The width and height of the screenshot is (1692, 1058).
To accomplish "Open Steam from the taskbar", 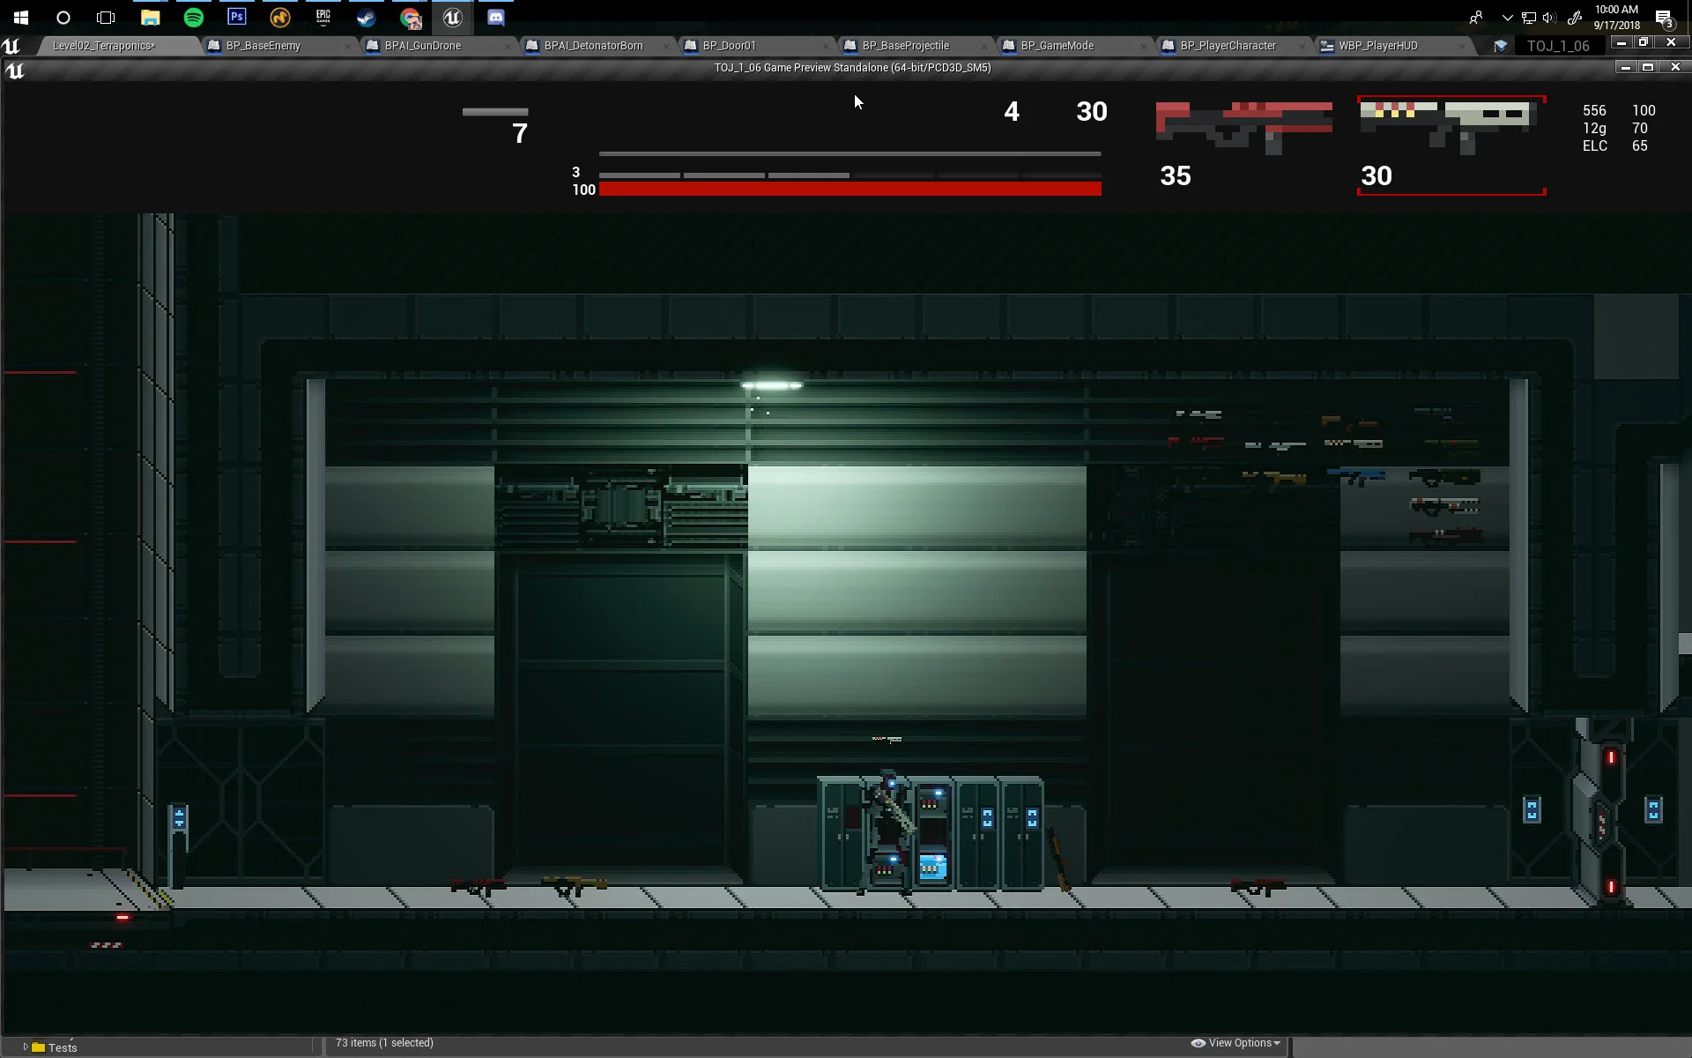I will [366, 17].
